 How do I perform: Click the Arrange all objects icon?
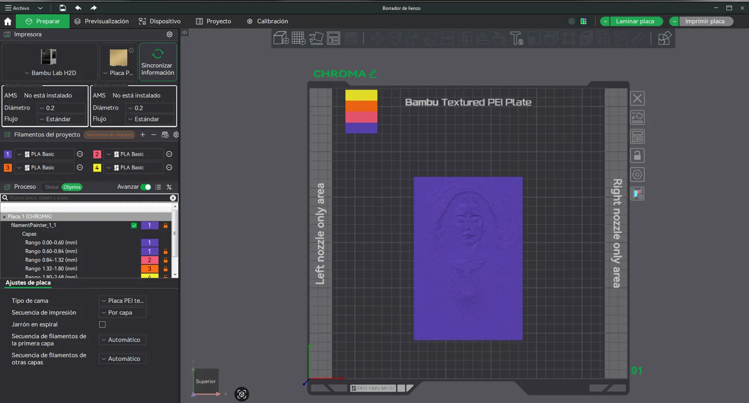pos(333,38)
